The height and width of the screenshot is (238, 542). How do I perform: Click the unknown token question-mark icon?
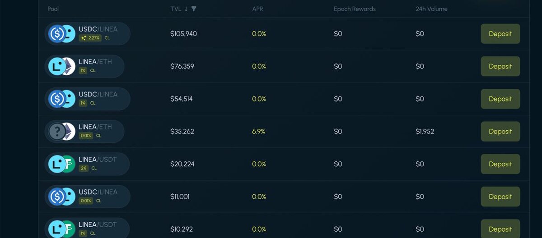[57, 132]
